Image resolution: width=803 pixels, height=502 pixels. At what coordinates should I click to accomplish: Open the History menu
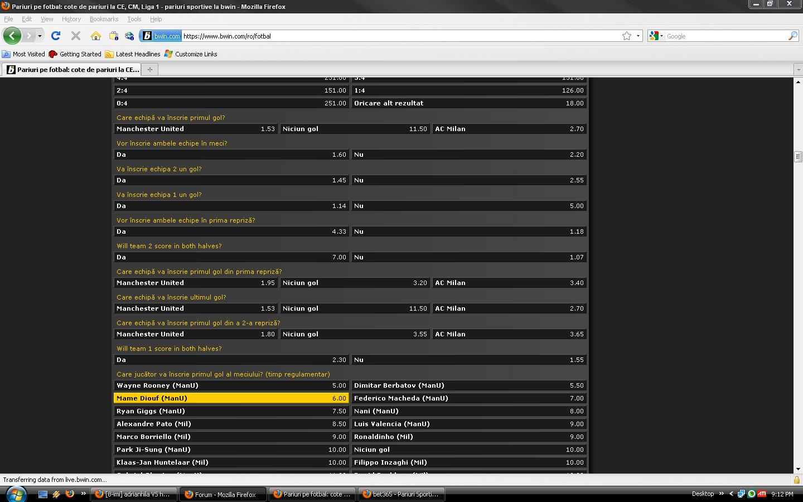pos(71,19)
